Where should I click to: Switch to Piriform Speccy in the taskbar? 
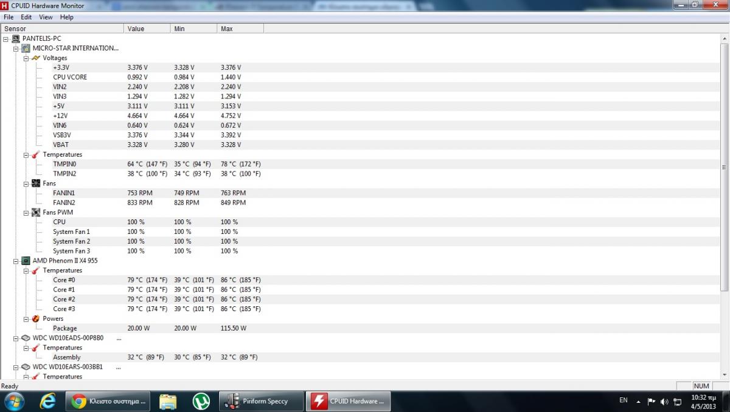[x=261, y=401]
